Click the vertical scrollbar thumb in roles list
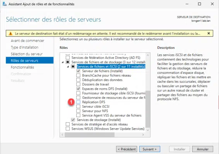219x154 pixels. coord(148,109)
